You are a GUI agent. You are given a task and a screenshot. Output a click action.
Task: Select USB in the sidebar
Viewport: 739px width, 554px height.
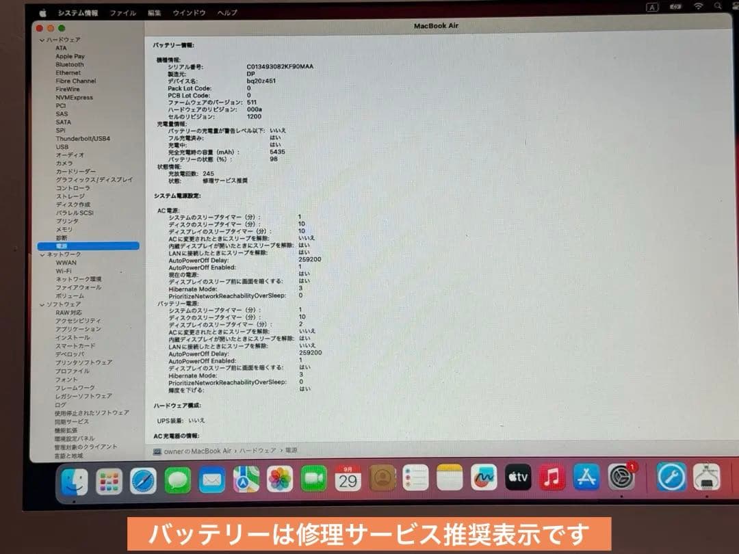(62, 147)
